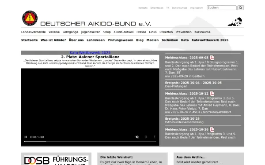Click the search magnifier button

(240, 8)
